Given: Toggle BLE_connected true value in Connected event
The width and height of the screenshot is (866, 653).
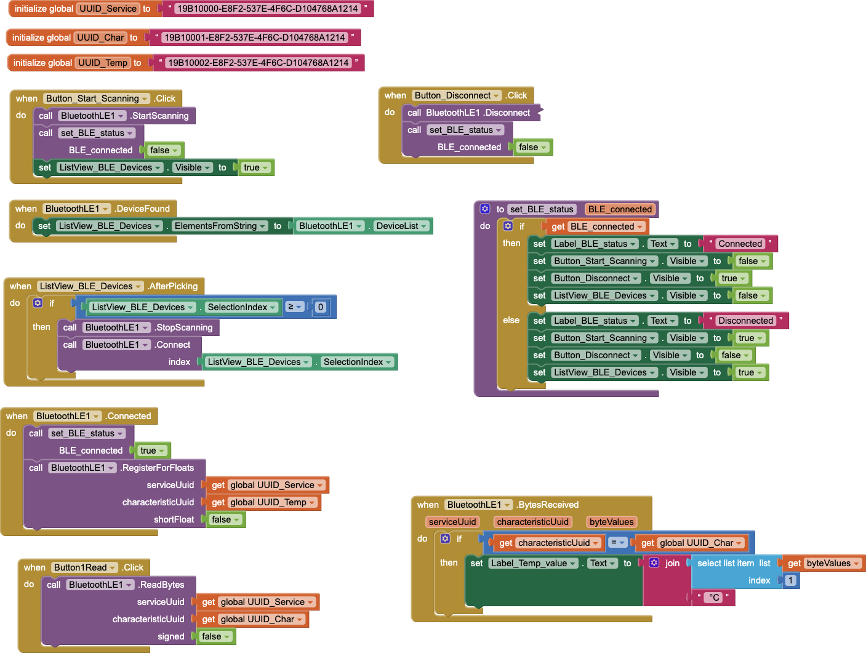Looking at the screenshot, I should tap(152, 451).
